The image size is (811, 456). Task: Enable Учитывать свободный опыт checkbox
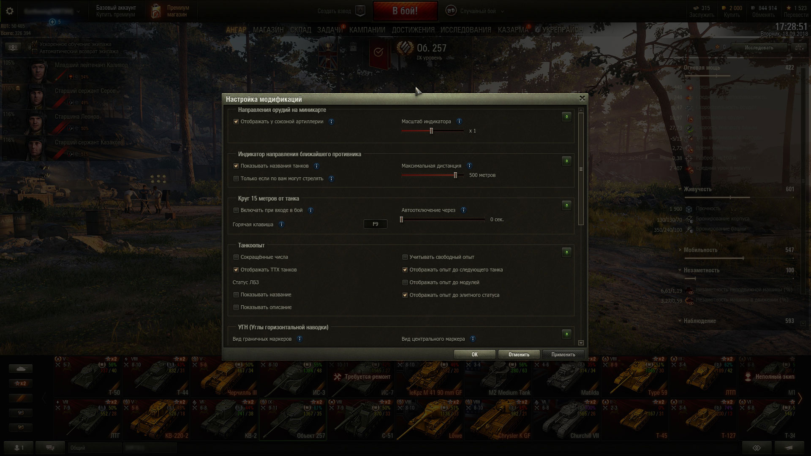pyautogui.click(x=405, y=257)
